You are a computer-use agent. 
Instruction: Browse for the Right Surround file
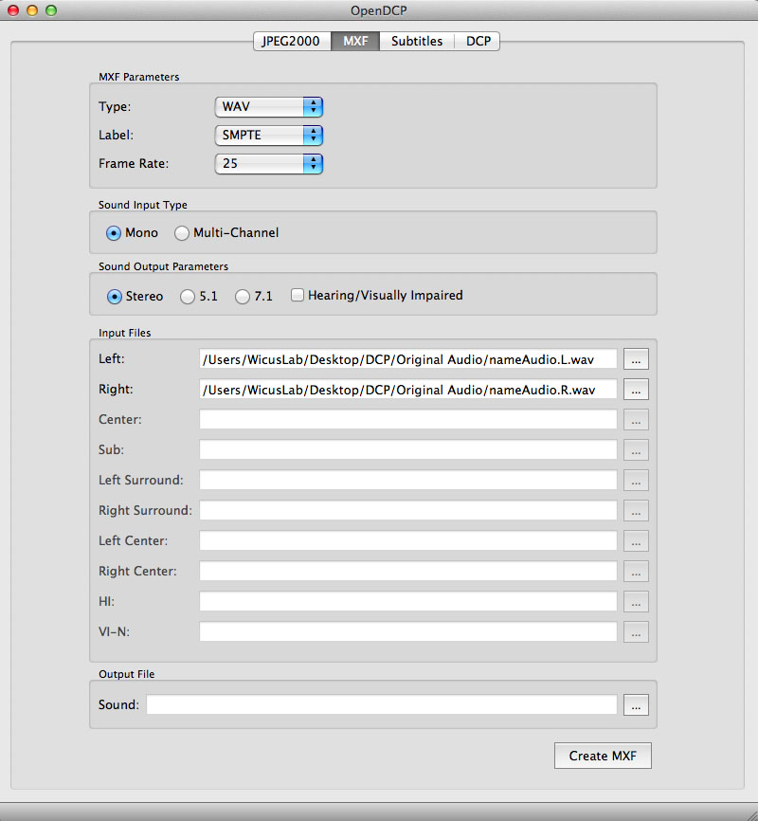pyautogui.click(x=636, y=511)
